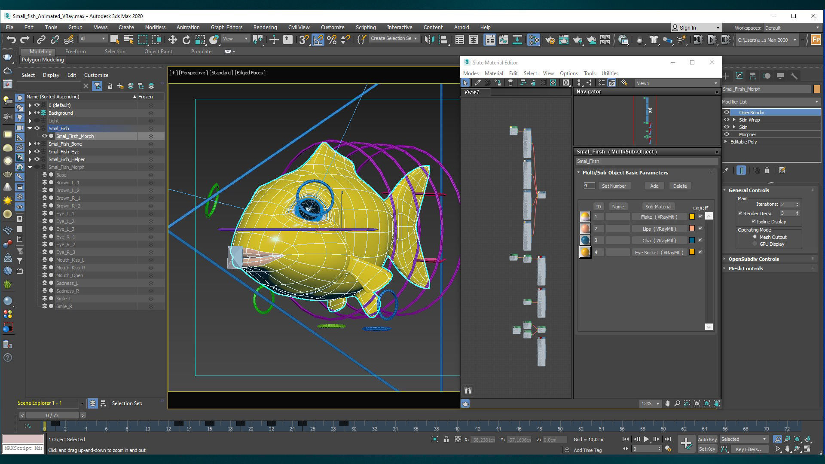Click the Pan hand tool in Slate editor
825x464 pixels.
667,403
